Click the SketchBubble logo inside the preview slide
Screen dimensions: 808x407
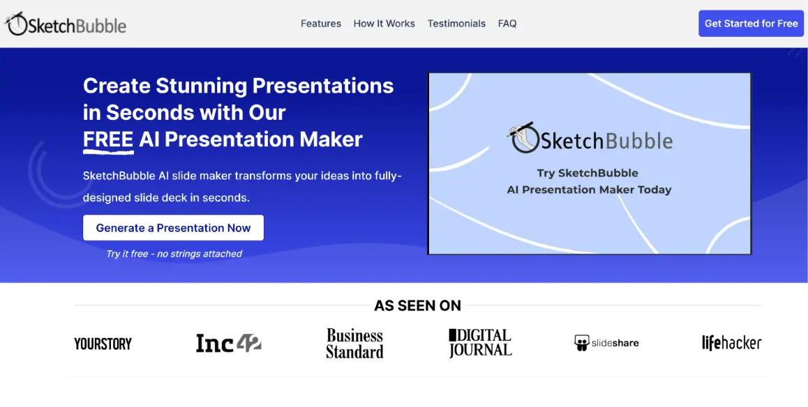click(x=590, y=139)
